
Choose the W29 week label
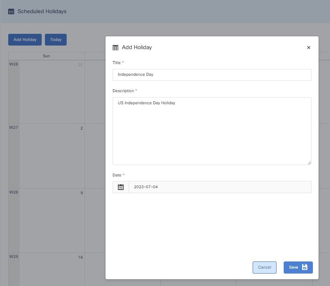pyautogui.click(x=14, y=256)
